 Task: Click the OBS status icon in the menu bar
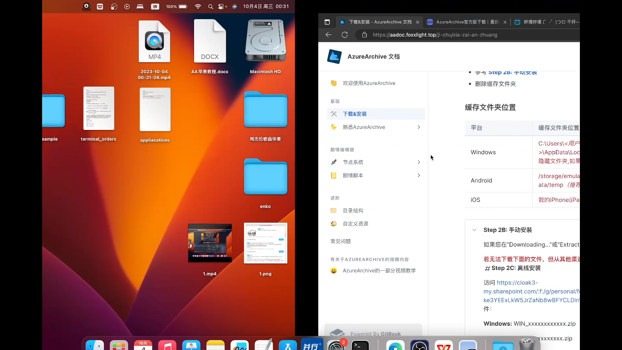pos(114,6)
